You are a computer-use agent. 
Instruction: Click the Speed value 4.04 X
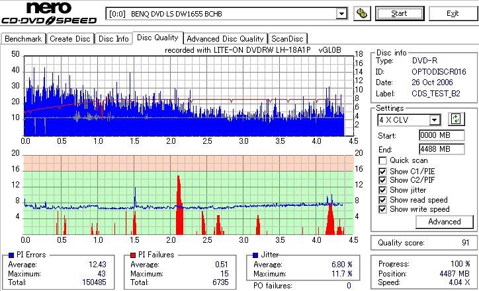click(x=459, y=282)
